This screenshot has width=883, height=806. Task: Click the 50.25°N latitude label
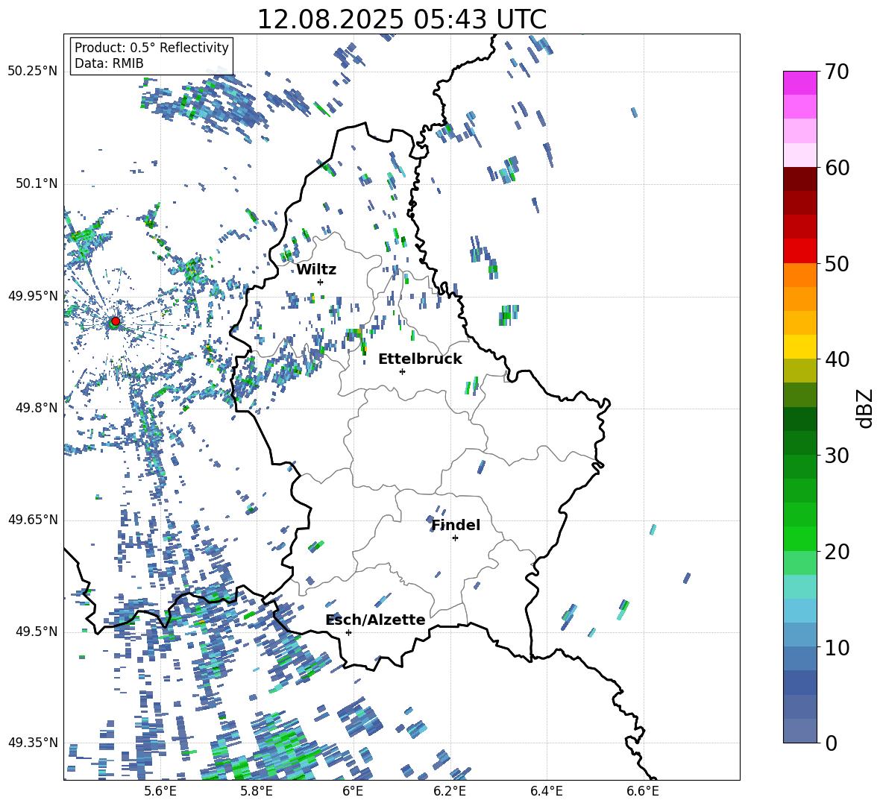[x=33, y=72]
